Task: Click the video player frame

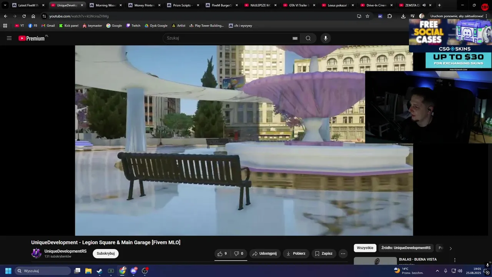Action: [244, 140]
